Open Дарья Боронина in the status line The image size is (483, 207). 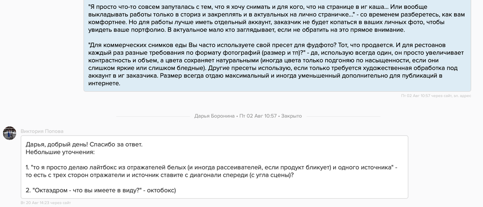point(214,116)
